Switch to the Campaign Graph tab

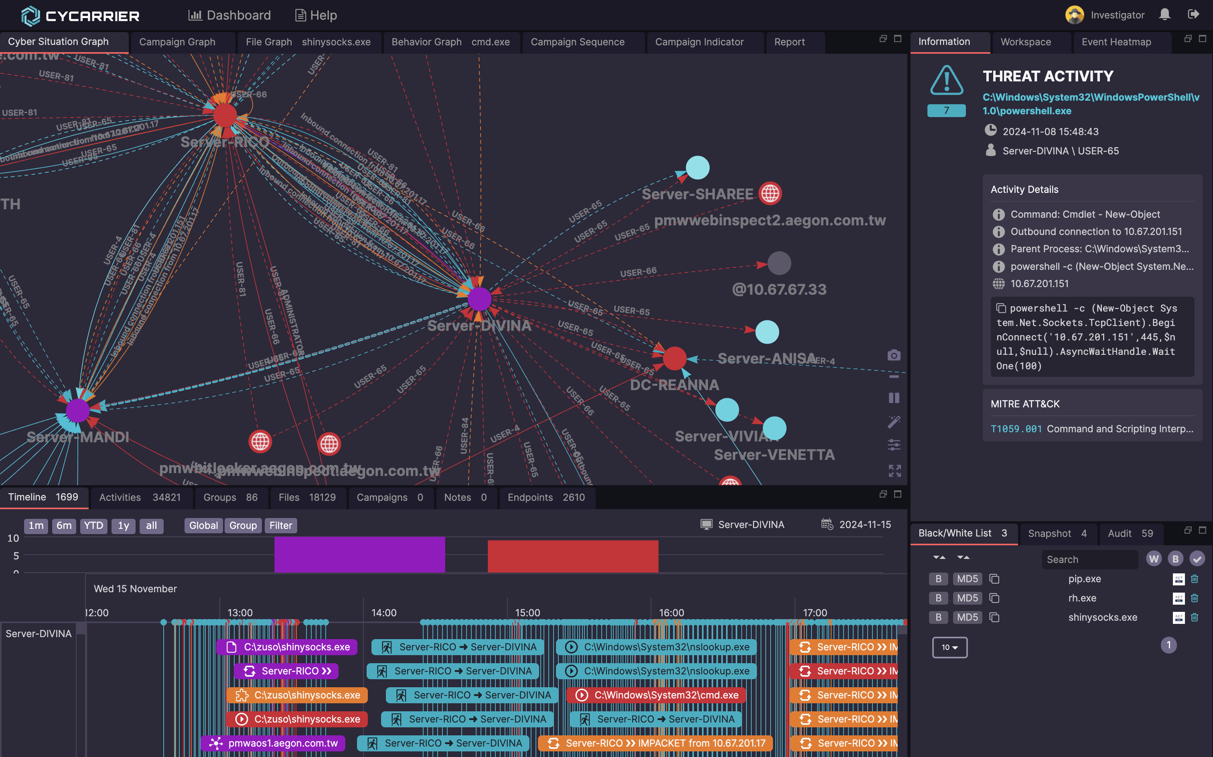[177, 42]
